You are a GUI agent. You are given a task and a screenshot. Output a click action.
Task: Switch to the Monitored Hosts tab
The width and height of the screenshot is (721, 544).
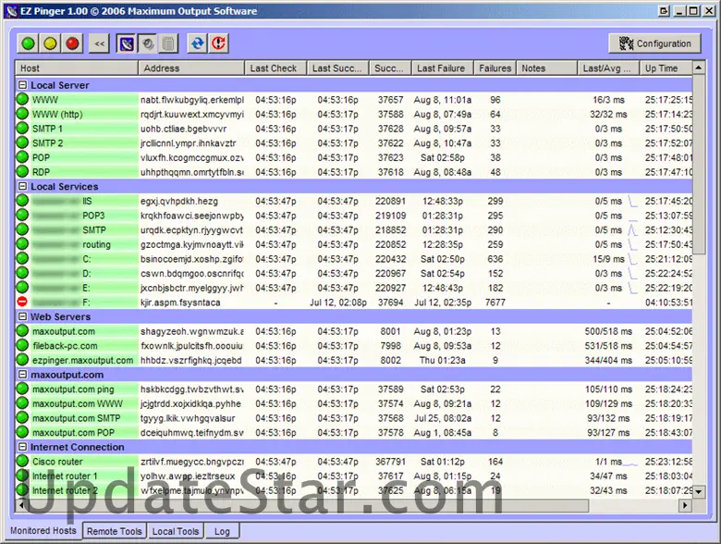coord(43,530)
